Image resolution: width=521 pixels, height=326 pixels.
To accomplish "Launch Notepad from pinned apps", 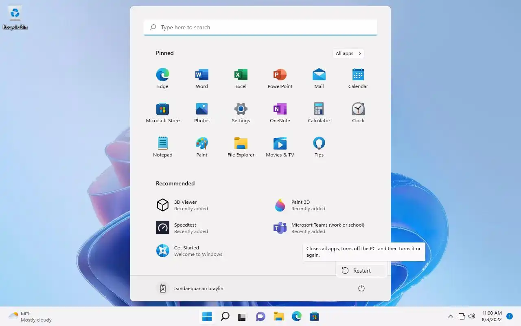I will (x=163, y=147).
